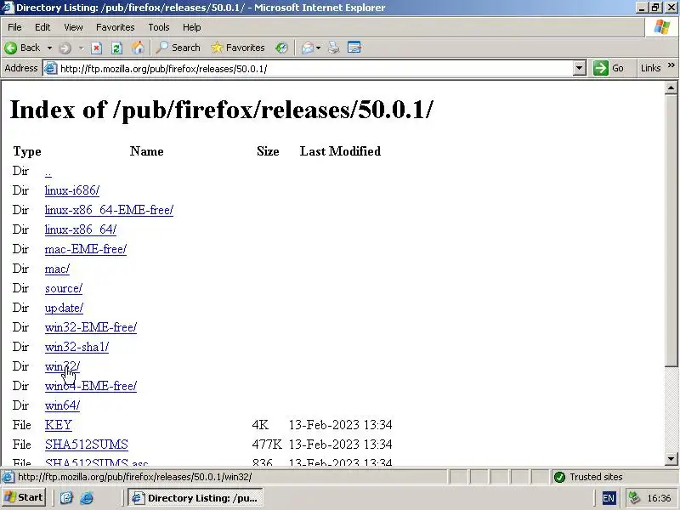Click the system tray network icon

click(634, 498)
